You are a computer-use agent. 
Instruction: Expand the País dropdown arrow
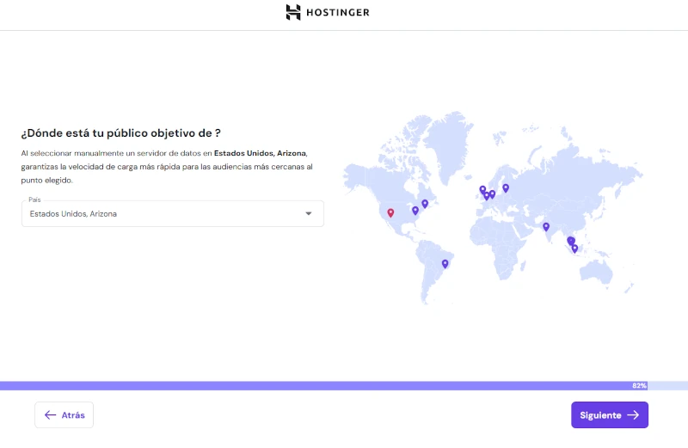309,214
